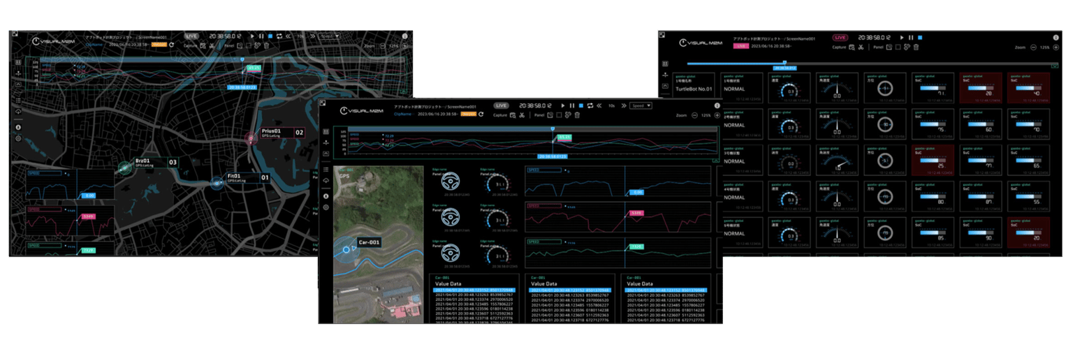Expand the timeline arrow in right dashboard window
The height and width of the screenshot is (354, 1073).
point(1054,66)
